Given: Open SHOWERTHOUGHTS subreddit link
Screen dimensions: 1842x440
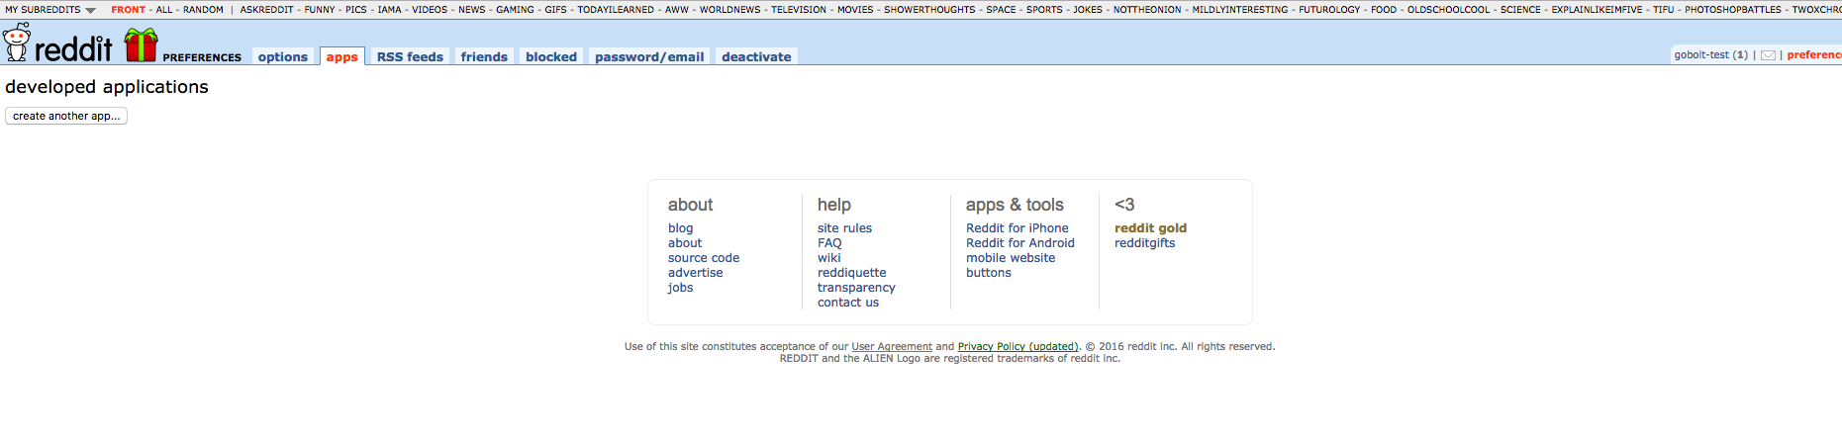Looking at the screenshot, I should click(x=929, y=10).
